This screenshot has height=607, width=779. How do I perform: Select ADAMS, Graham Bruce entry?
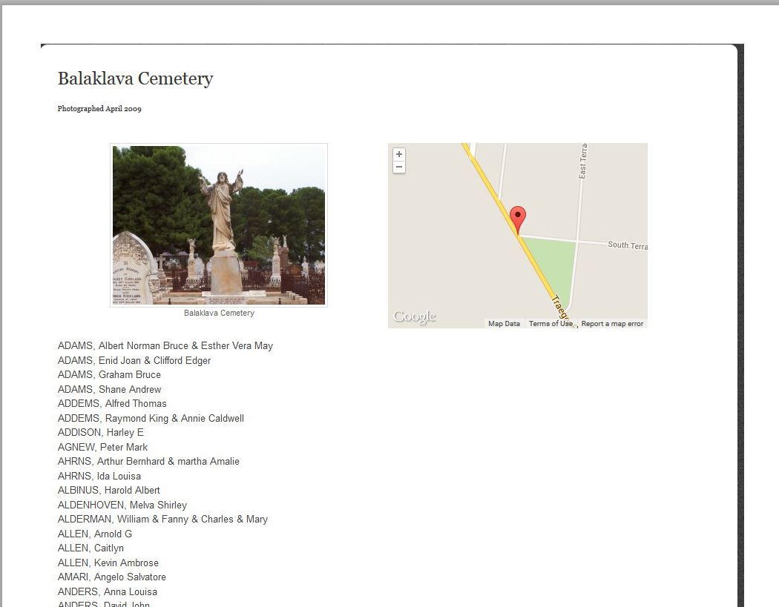coord(109,375)
